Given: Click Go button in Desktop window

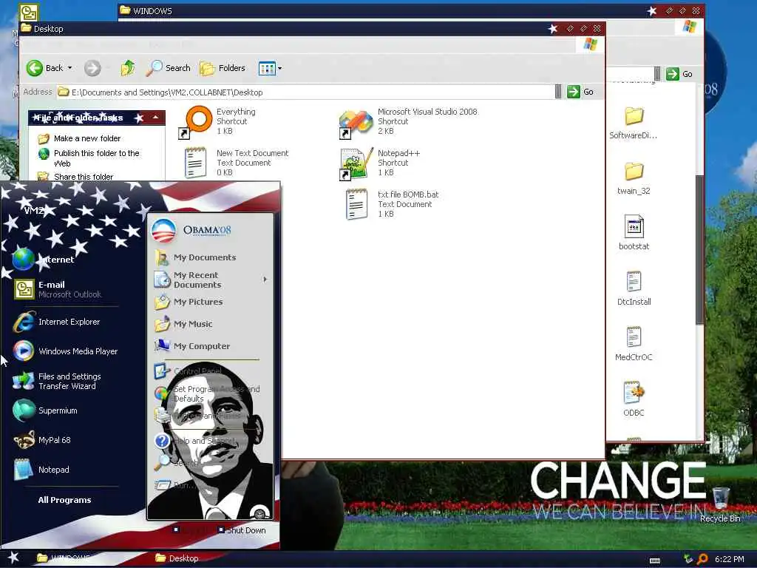Looking at the screenshot, I should 580,92.
